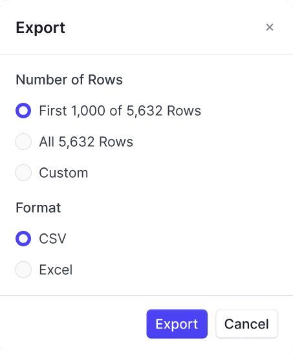Screen dimensions: 293x353
Task: Enable exporting every row with All option
Action: tap(23, 142)
